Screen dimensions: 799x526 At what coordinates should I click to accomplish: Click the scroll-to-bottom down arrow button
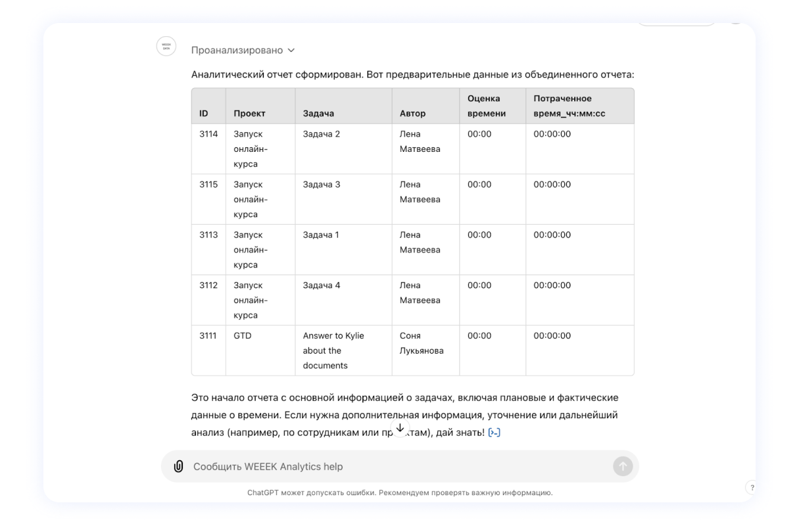(400, 427)
